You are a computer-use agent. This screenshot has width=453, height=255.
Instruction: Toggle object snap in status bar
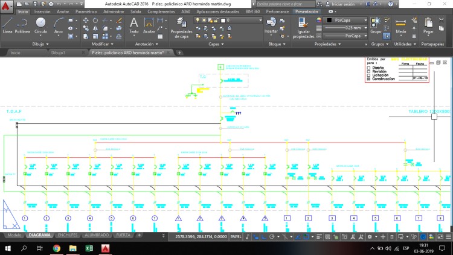coord(306,237)
